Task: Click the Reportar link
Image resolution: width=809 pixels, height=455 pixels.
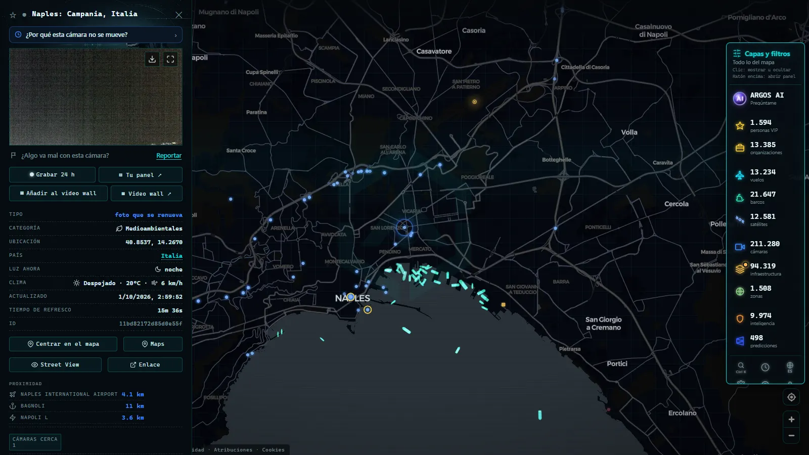Action: [x=169, y=156]
